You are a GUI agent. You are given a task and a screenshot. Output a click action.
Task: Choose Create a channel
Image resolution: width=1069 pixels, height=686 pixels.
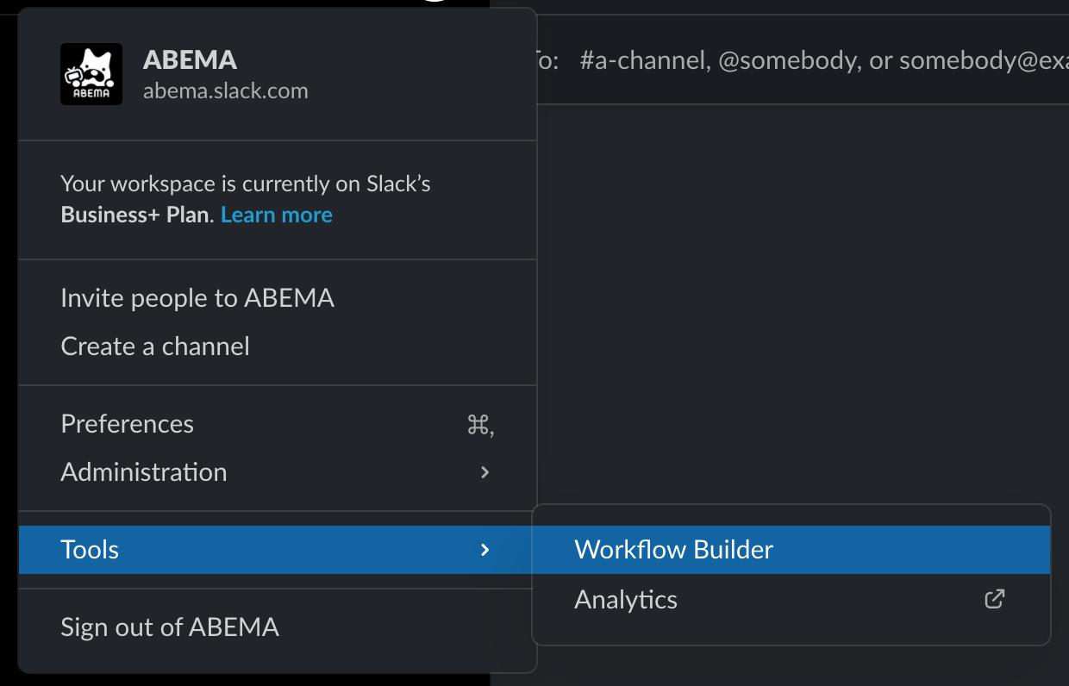tap(278, 346)
